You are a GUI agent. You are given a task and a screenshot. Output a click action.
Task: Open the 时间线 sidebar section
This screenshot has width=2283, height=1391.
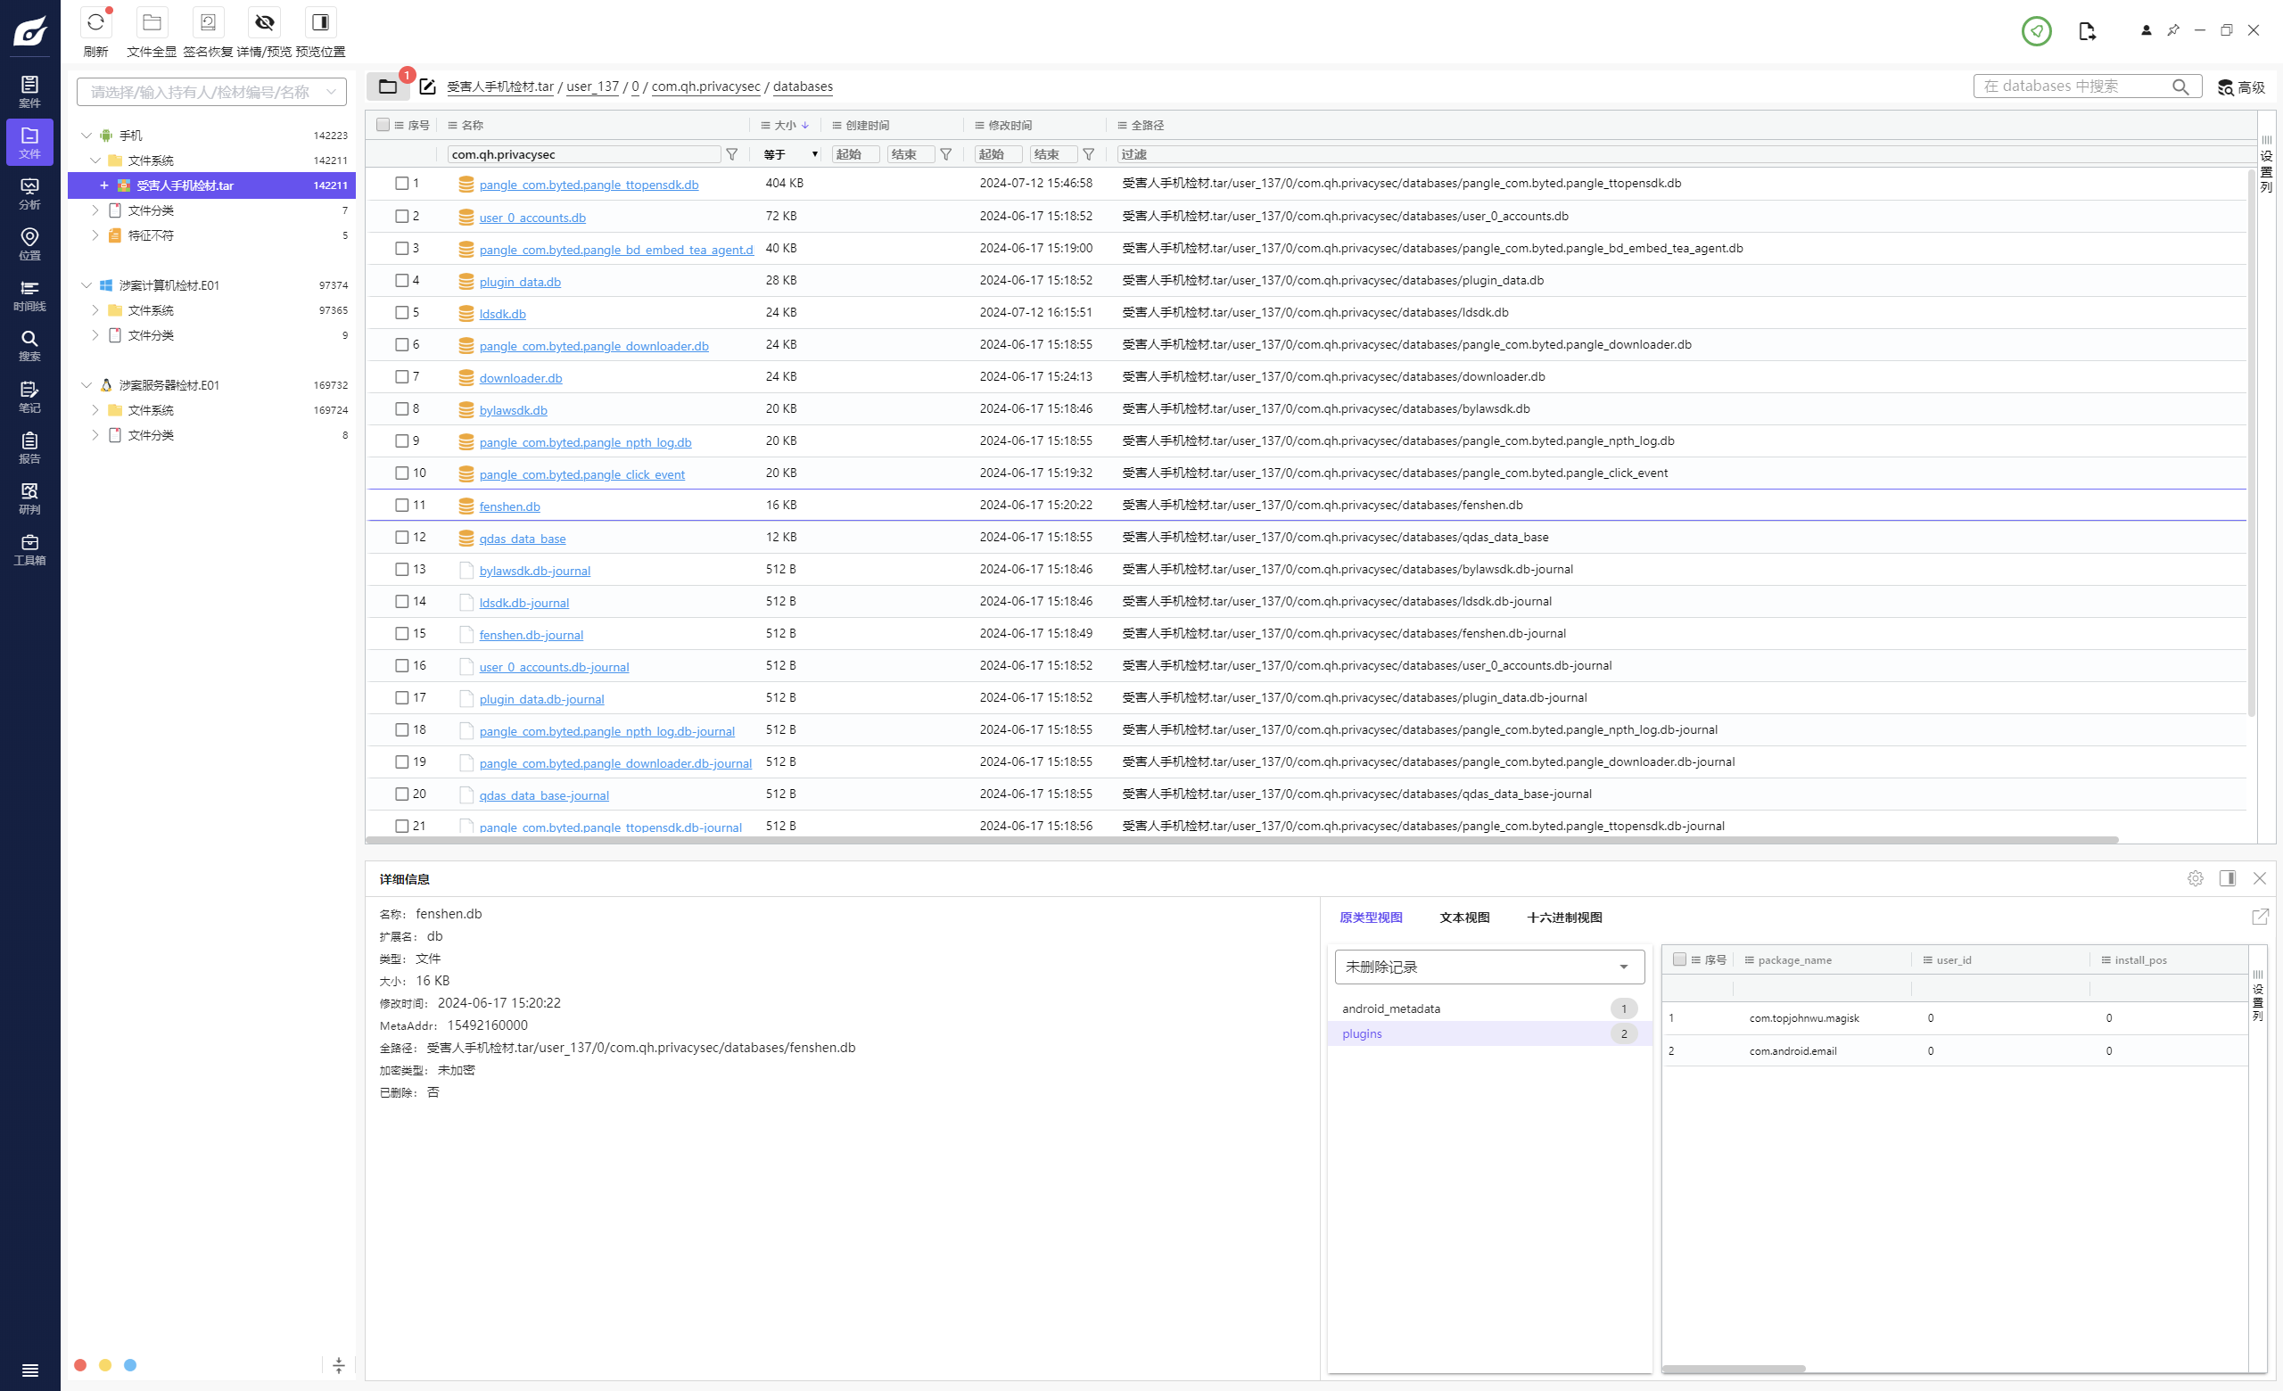tap(29, 295)
